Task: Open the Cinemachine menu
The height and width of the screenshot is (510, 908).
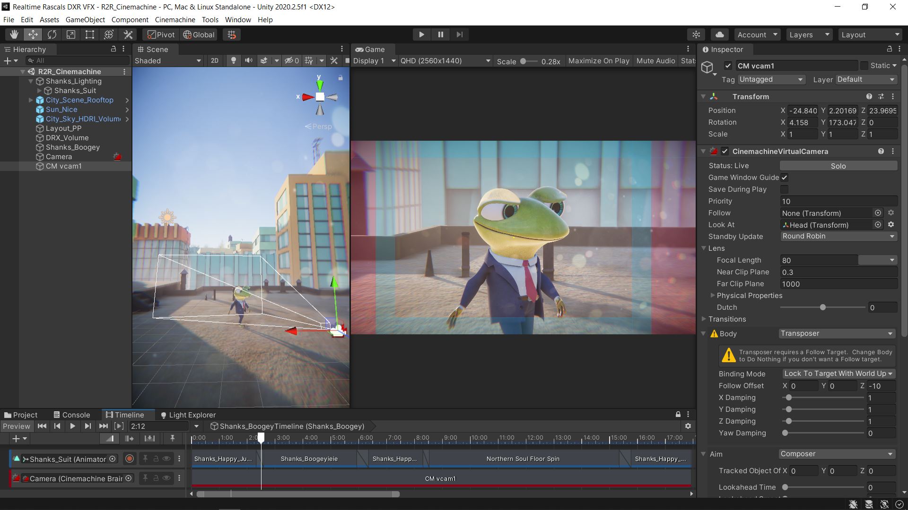Action: coord(175,20)
